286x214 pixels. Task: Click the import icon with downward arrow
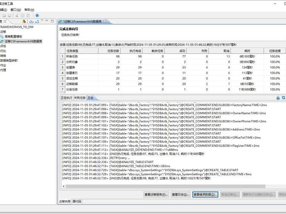tap(31, 21)
